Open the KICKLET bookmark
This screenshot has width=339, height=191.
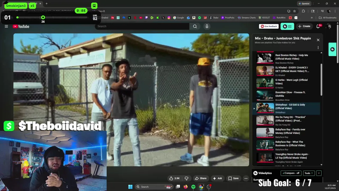[264, 18]
